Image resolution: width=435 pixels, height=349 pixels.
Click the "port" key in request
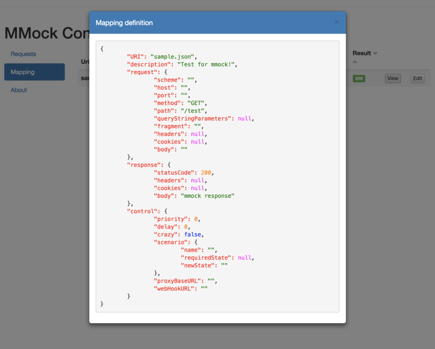click(164, 96)
